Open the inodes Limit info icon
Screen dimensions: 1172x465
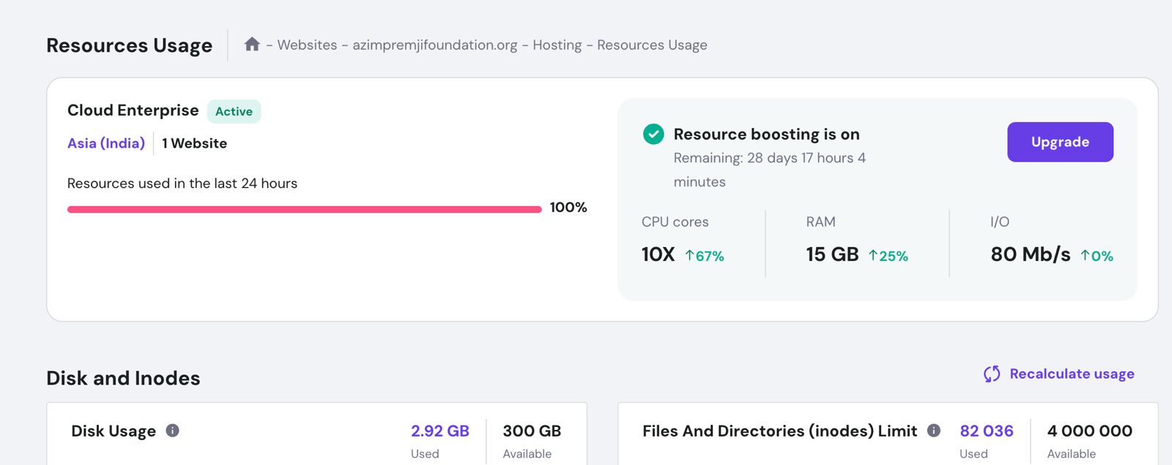pos(934,431)
